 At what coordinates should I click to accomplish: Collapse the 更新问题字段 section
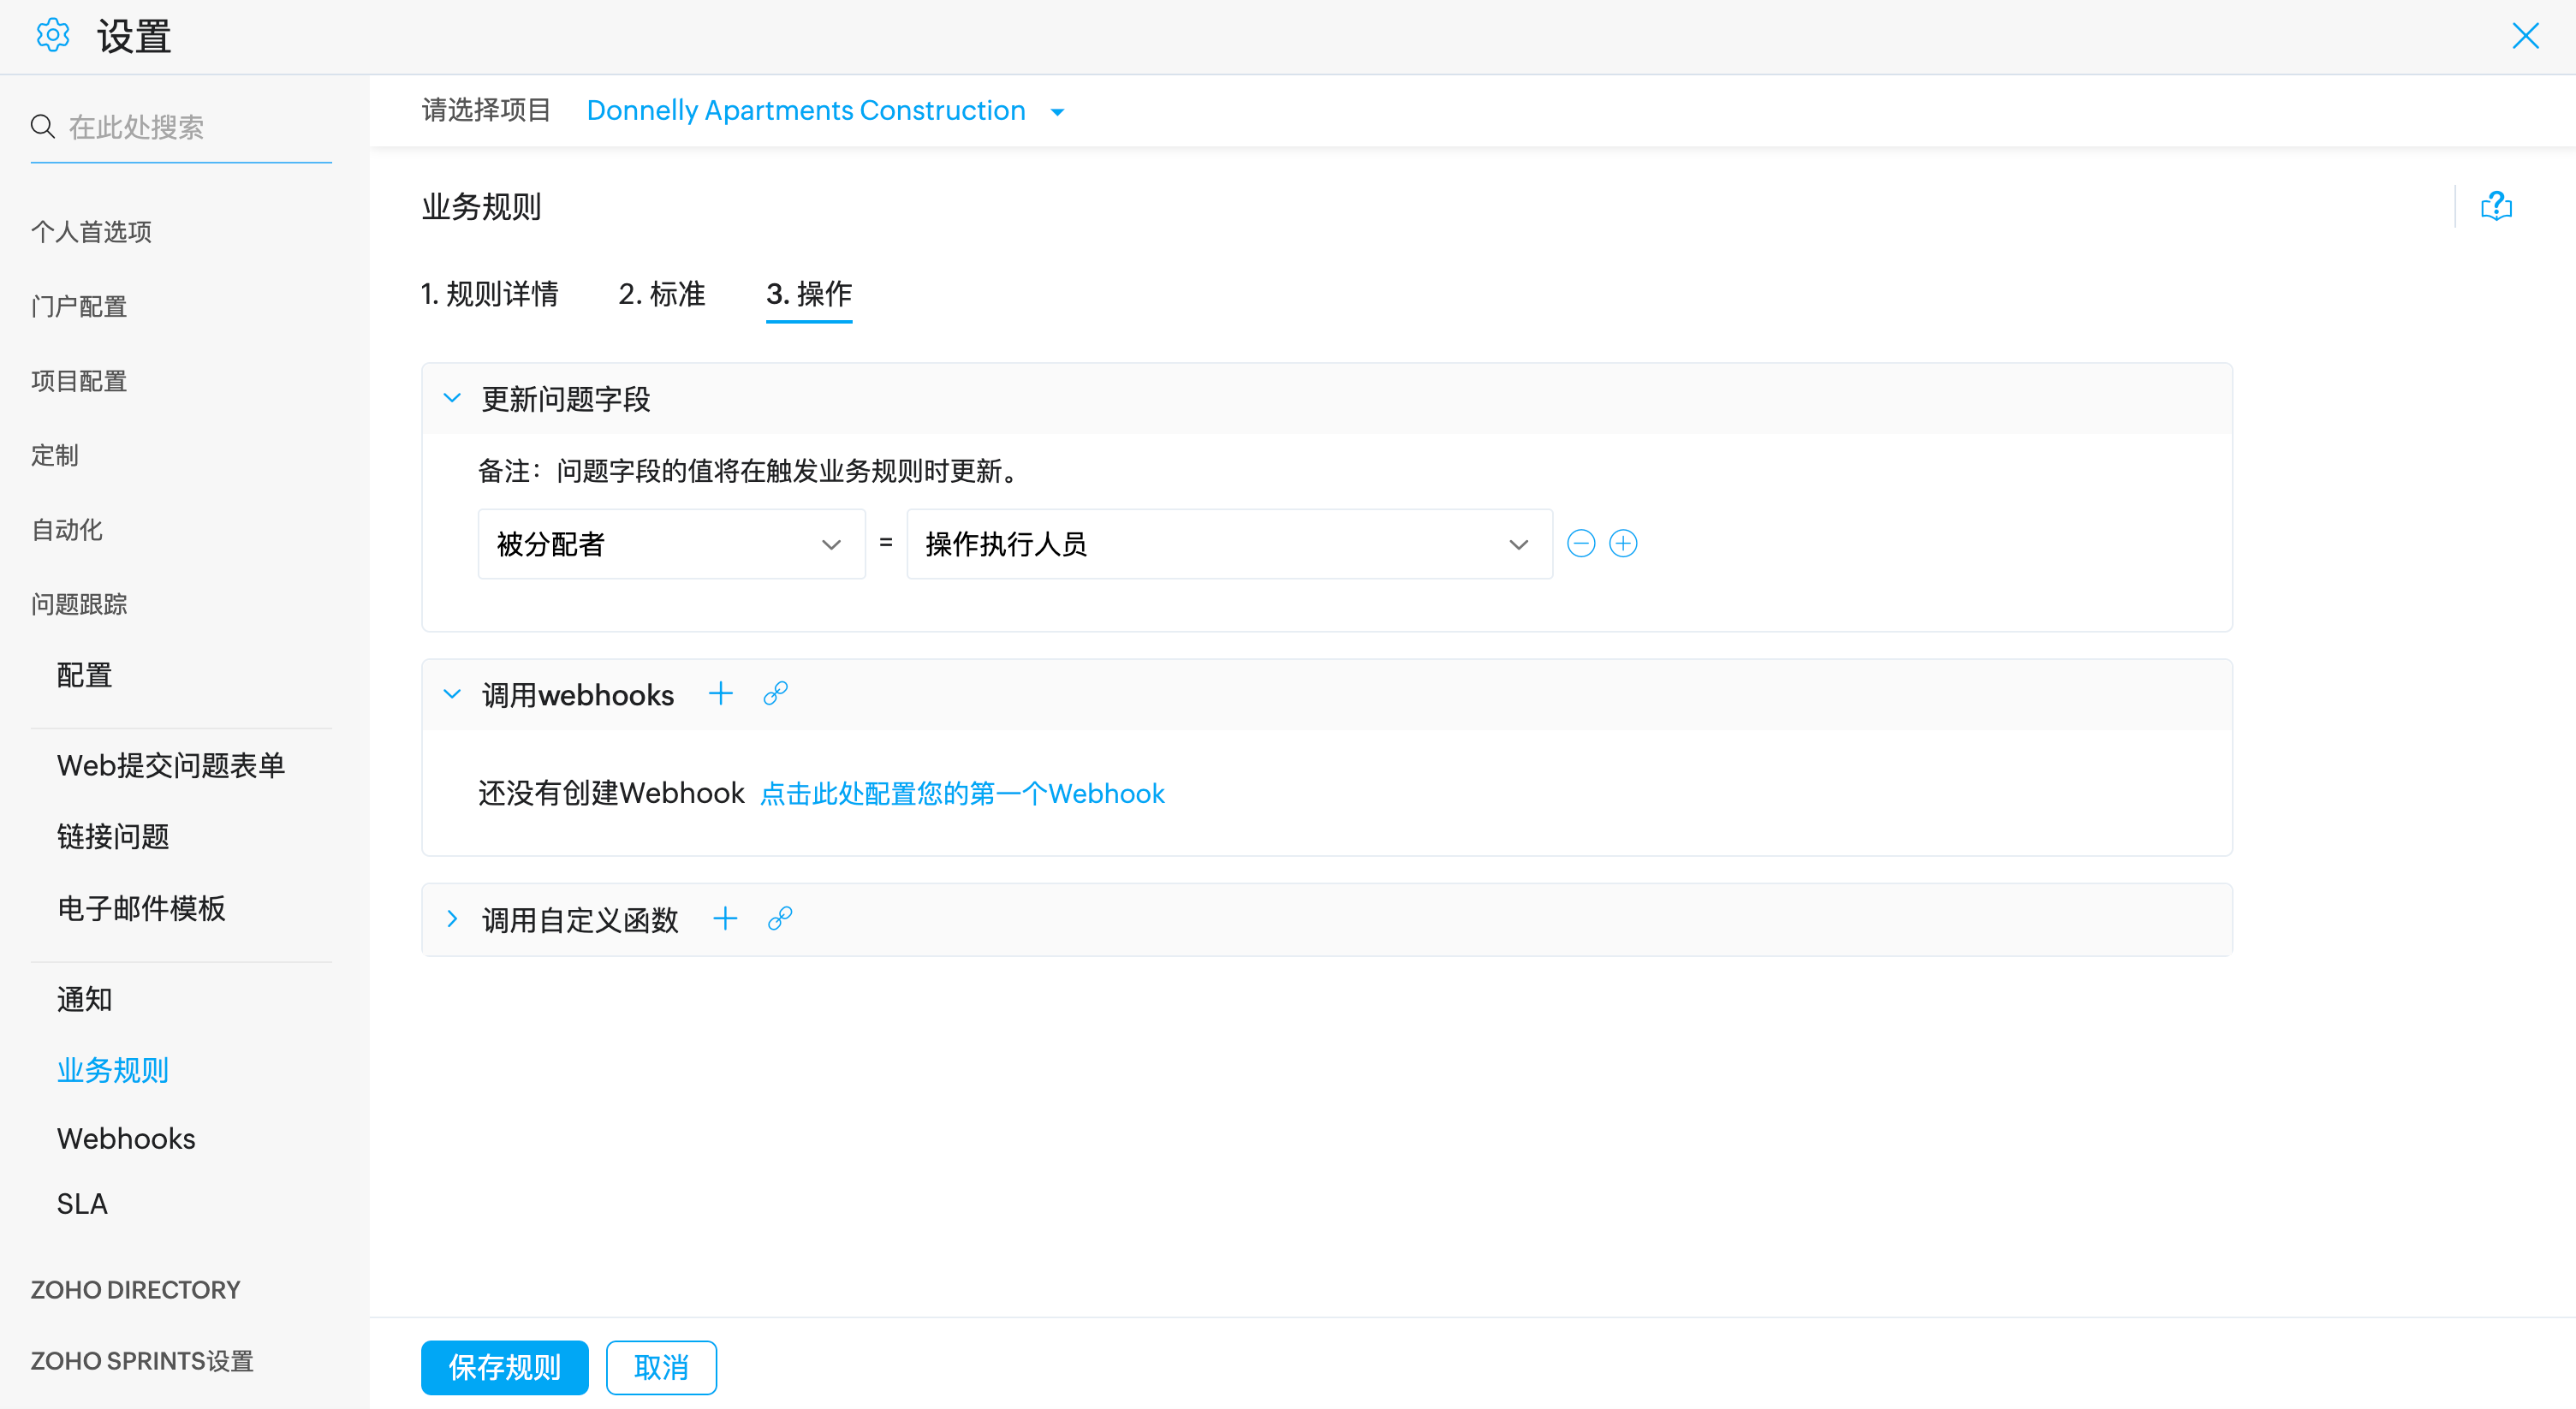[x=452, y=398]
